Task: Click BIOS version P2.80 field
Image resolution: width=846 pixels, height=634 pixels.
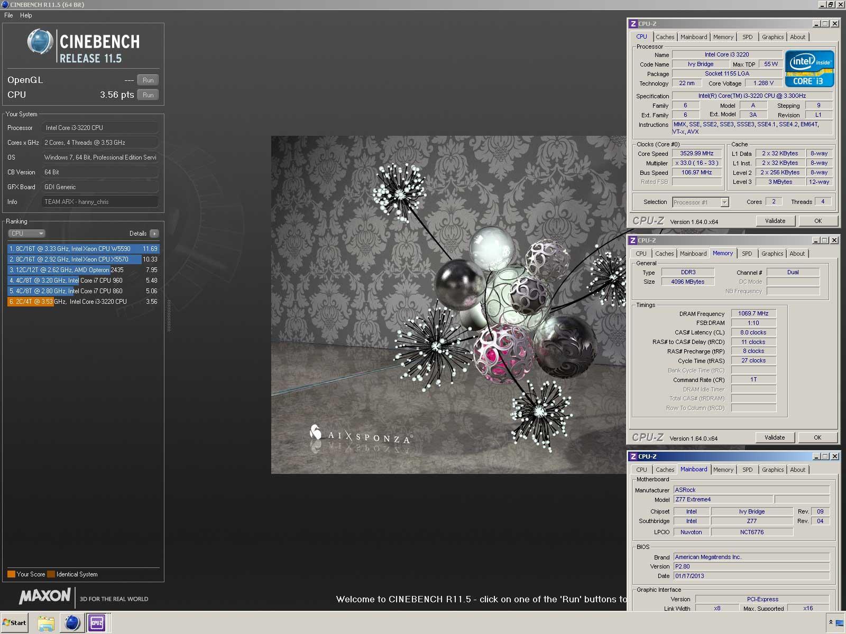Action: pyautogui.click(x=751, y=566)
